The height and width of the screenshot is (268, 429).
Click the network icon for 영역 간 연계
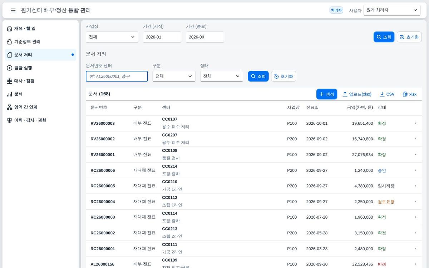click(10, 107)
